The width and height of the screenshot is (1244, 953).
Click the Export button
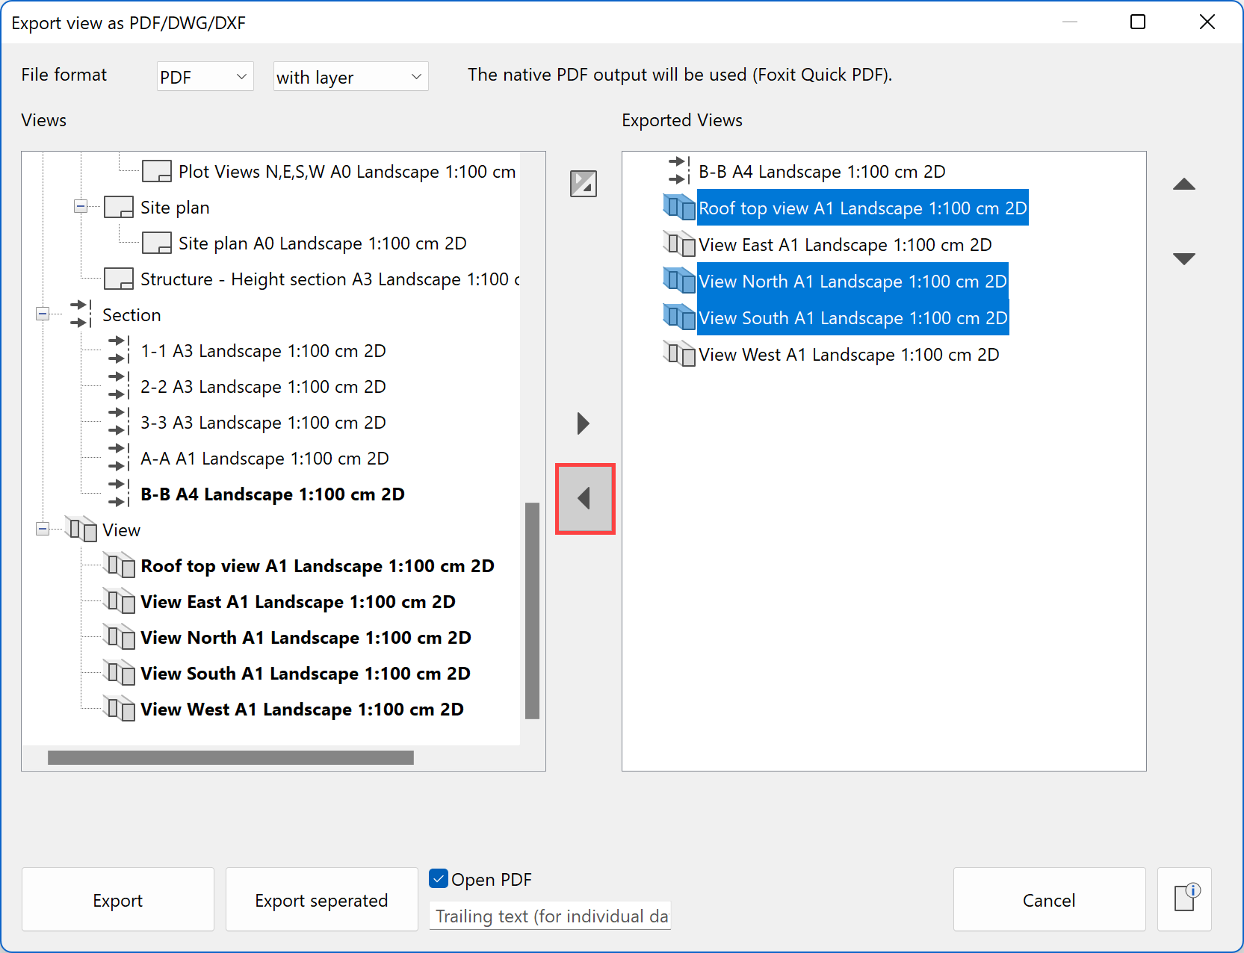(x=117, y=899)
